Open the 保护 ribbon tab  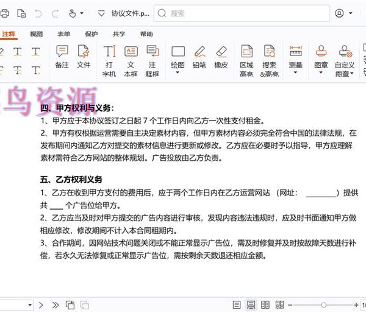click(x=91, y=34)
